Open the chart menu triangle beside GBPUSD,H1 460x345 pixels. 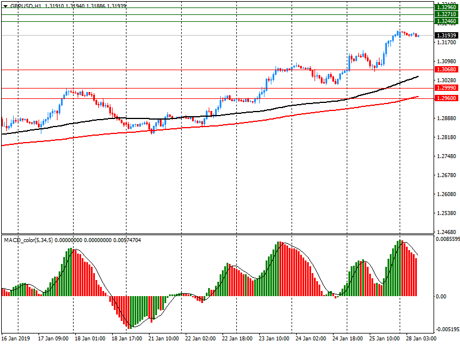[5, 6]
